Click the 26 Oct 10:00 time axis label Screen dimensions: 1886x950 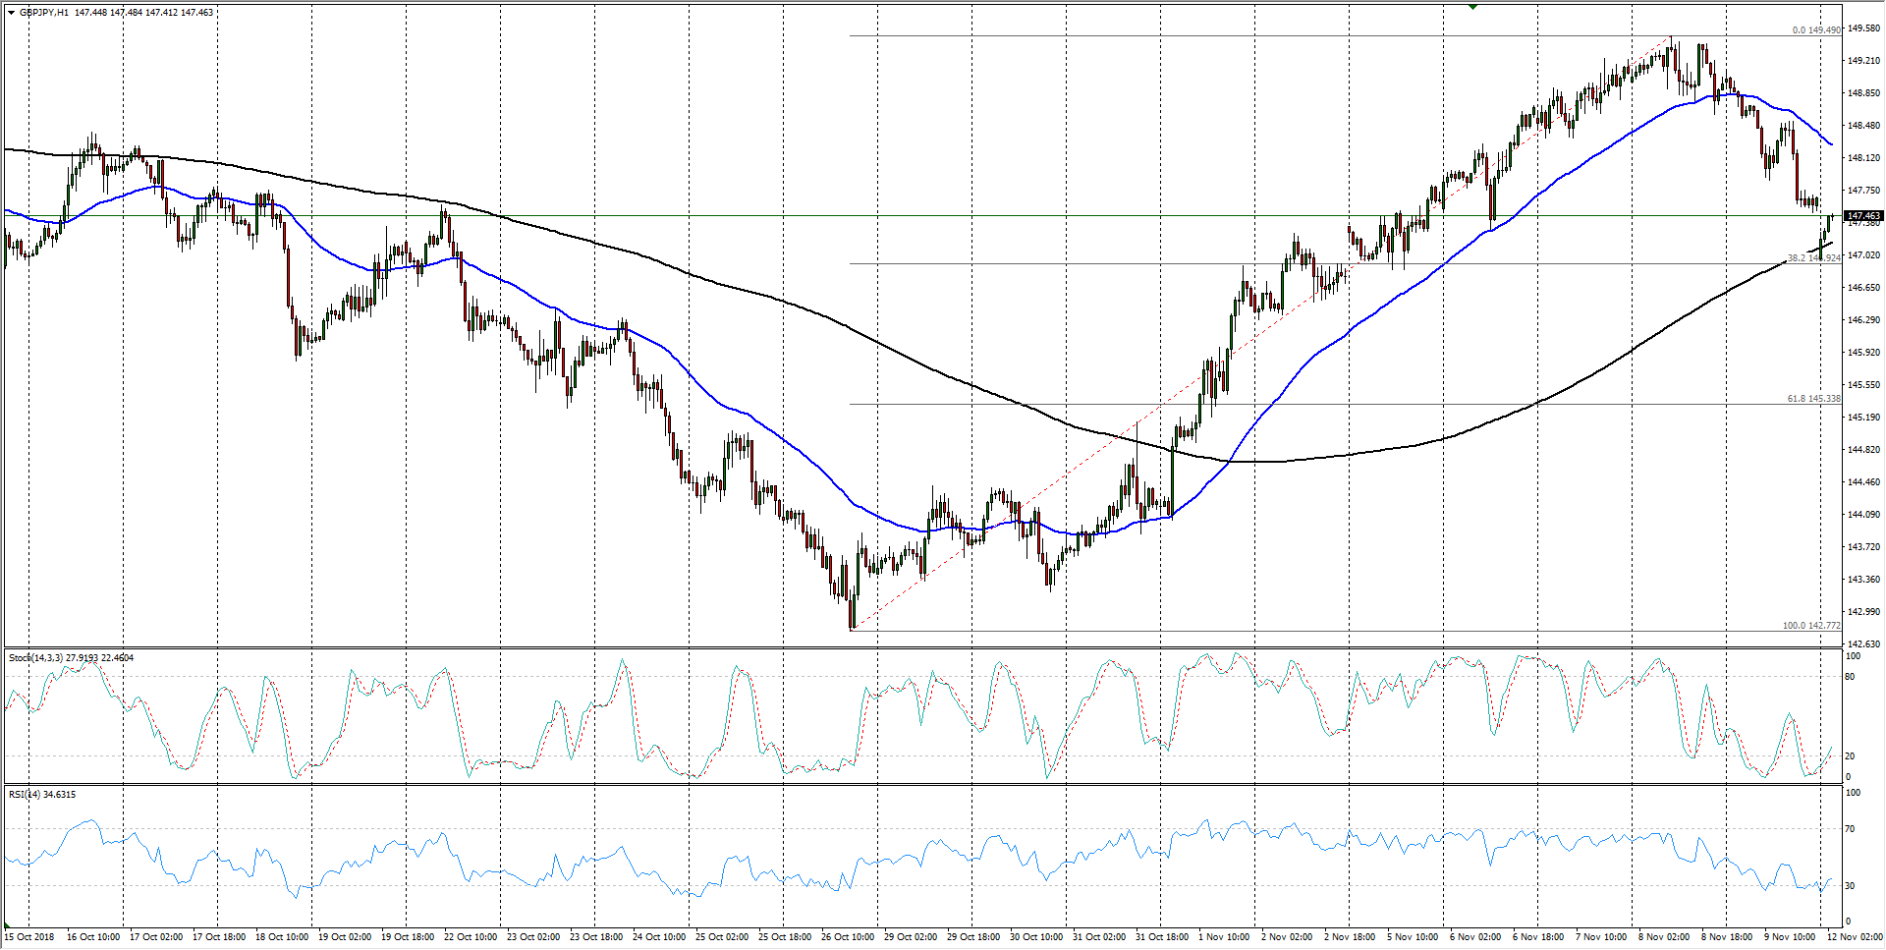click(847, 936)
